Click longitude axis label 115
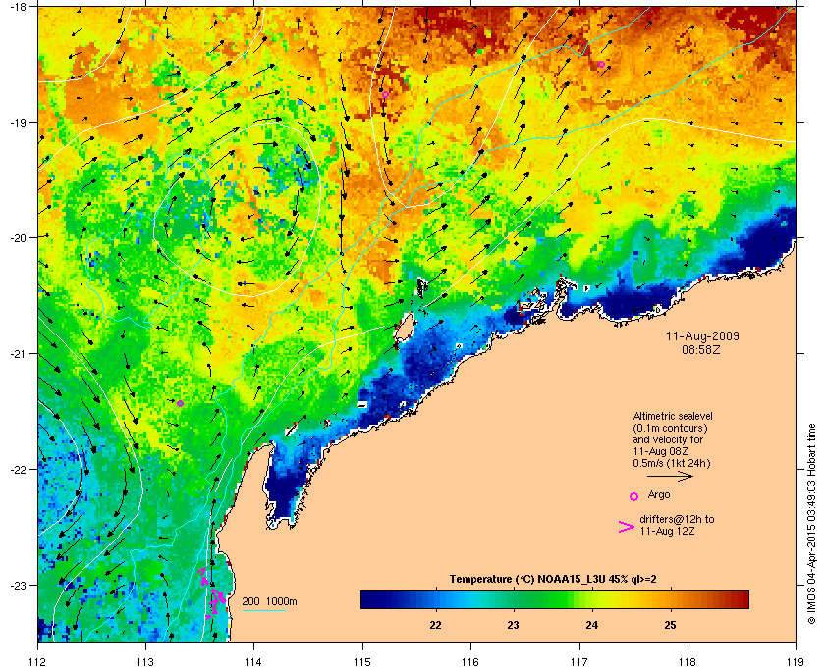This screenshot has height=667, width=825. point(362,661)
